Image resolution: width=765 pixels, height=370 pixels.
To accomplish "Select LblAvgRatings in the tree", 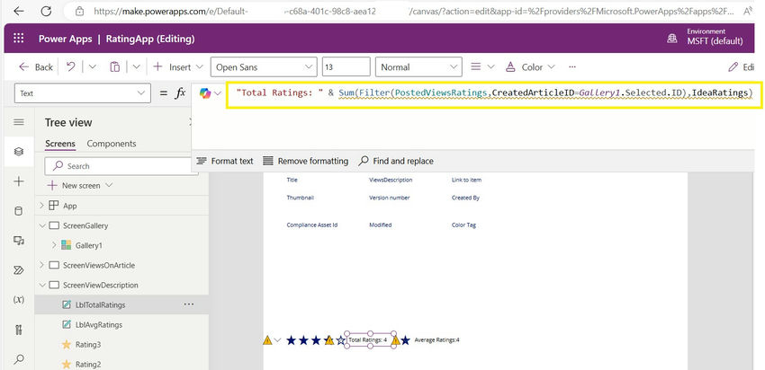I will click(x=99, y=325).
